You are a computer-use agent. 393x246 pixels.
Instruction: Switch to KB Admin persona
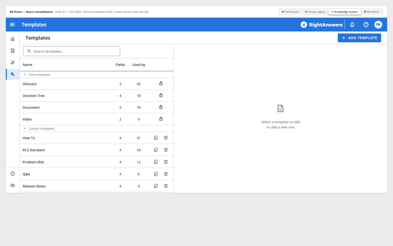[372, 12]
